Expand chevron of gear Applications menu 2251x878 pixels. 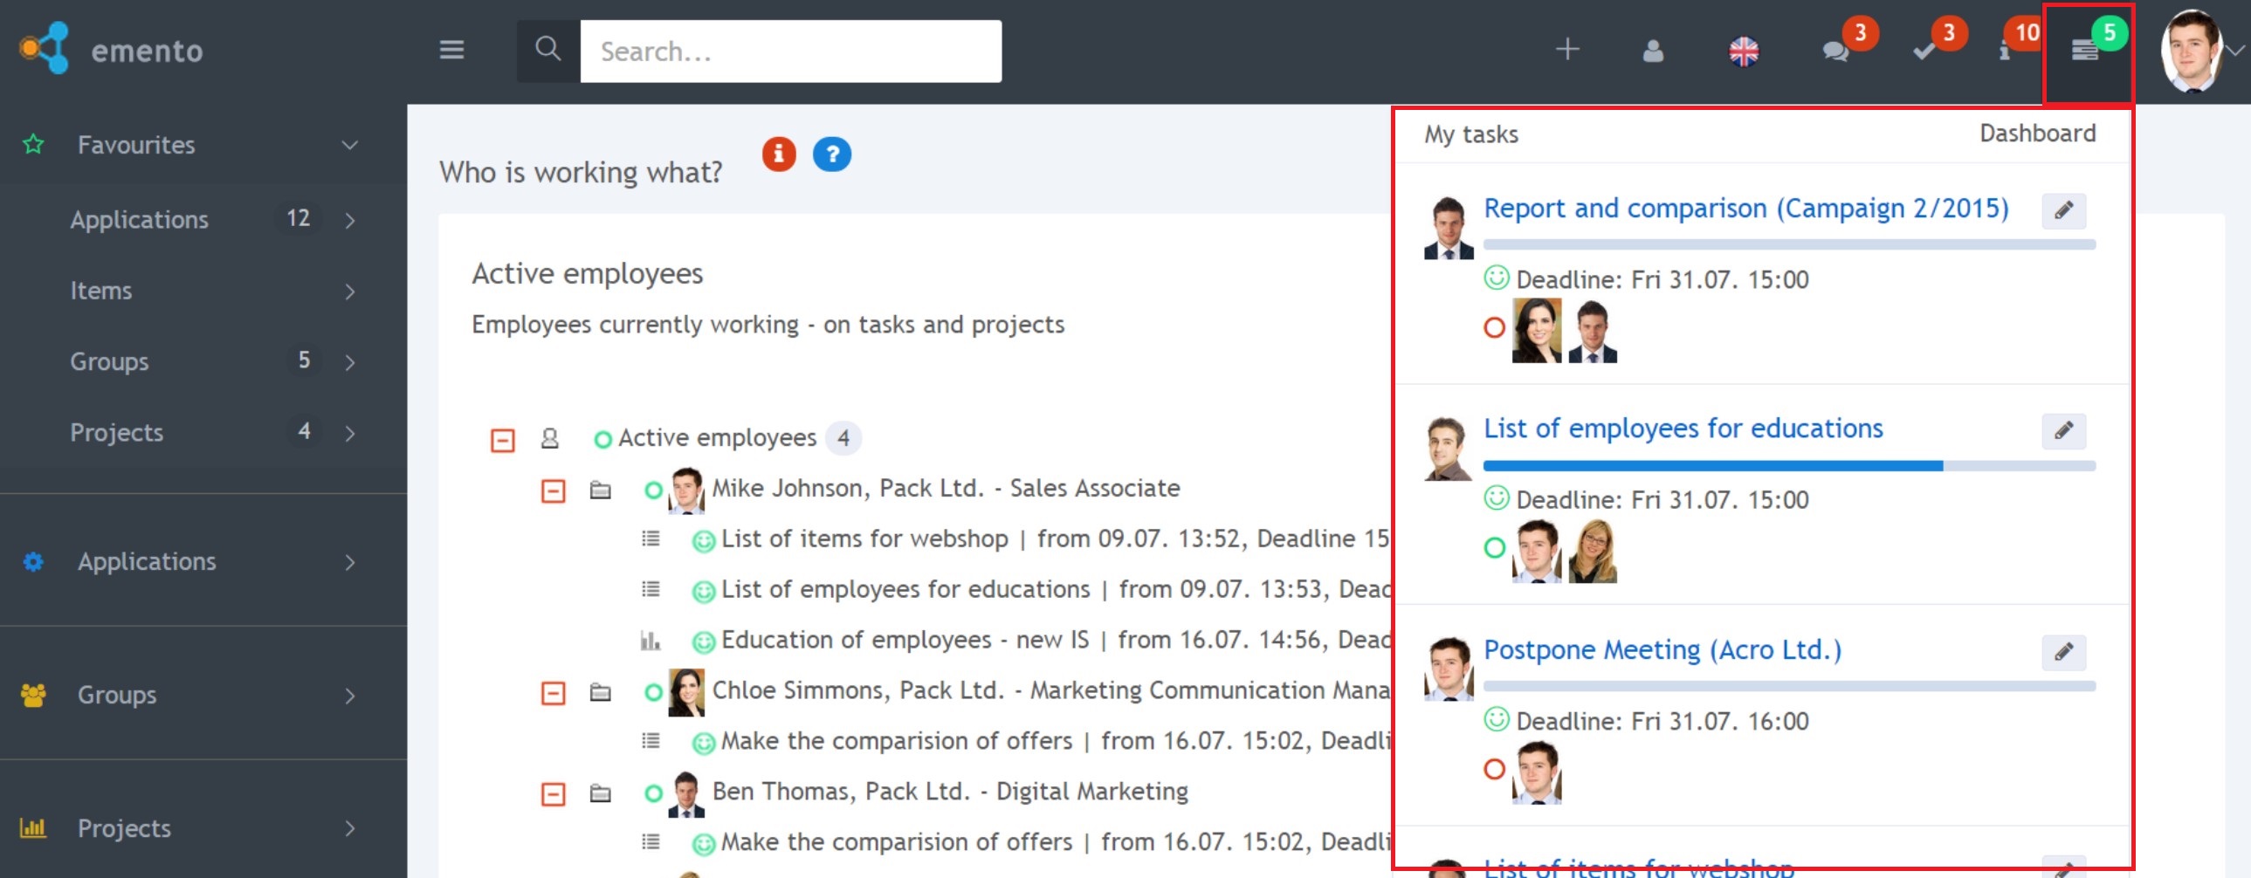350,563
